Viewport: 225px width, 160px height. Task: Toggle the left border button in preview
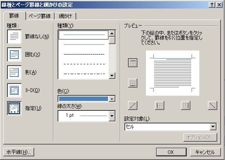pyautogui.click(x=159, y=105)
